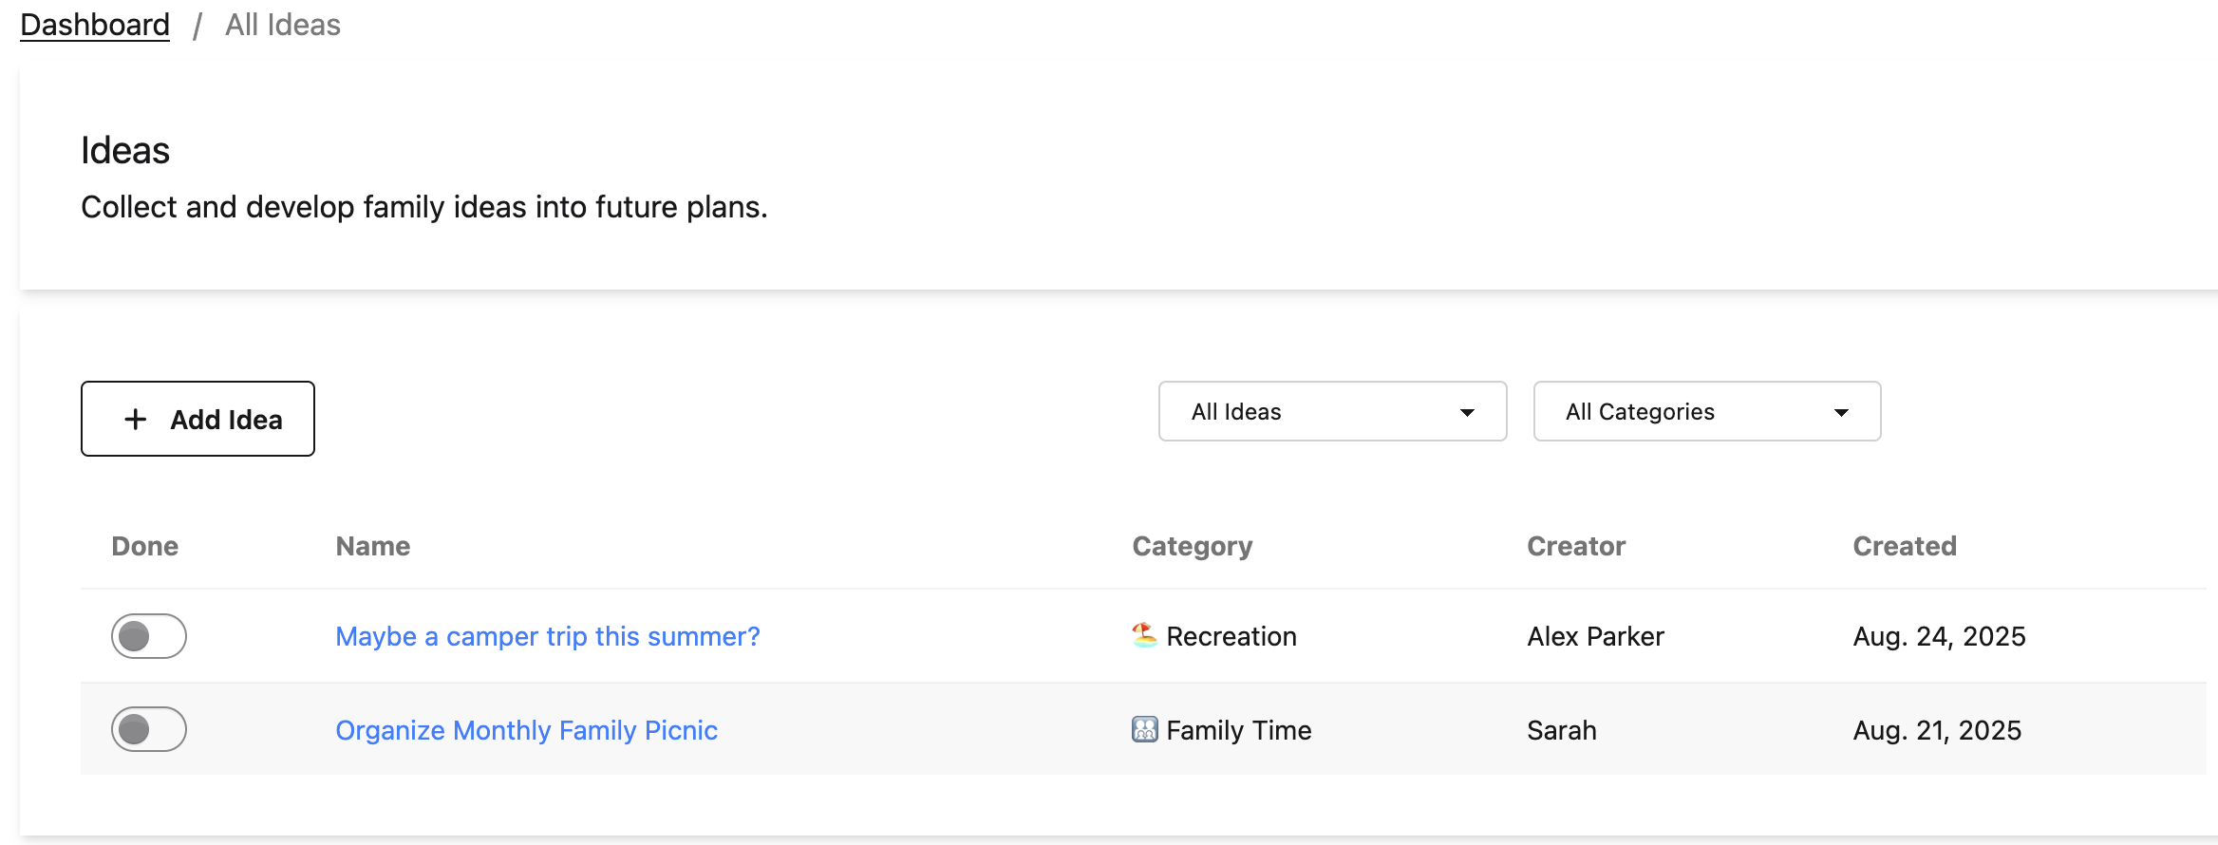Image resolution: width=2218 pixels, height=845 pixels.
Task: Open "Maybe a camper trip this summer?" idea
Action: 547,636
